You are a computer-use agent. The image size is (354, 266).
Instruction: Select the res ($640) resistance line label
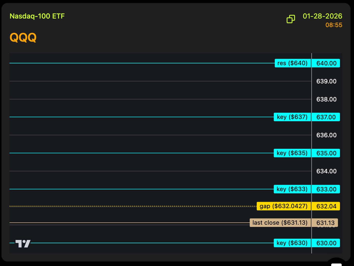click(x=293, y=63)
